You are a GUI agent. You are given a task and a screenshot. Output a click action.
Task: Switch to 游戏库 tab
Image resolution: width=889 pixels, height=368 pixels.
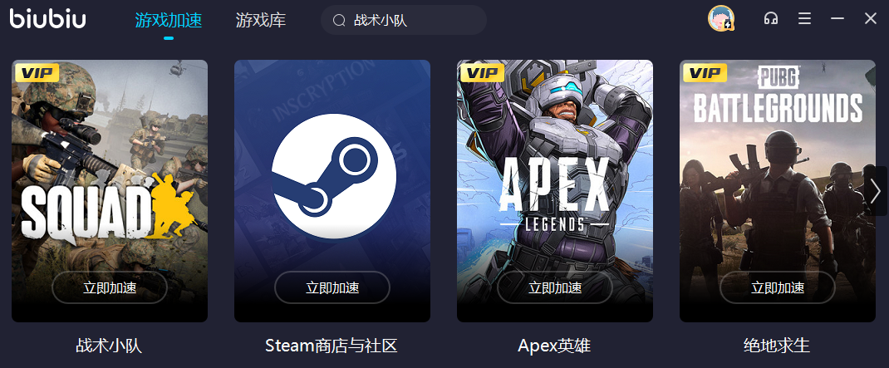tap(261, 21)
